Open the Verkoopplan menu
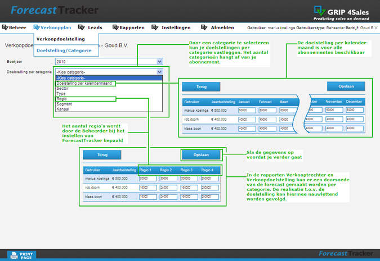380x261 pixels. tap(56, 28)
